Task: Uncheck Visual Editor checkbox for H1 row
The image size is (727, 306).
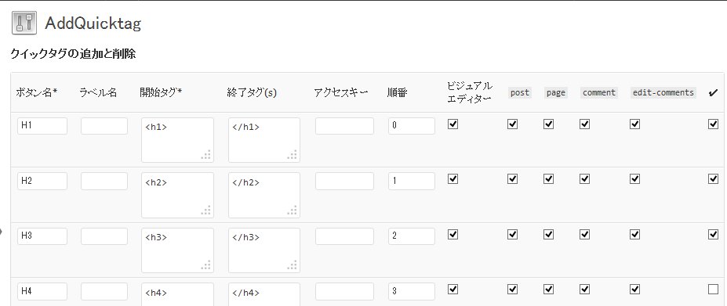Action: tap(453, 124)
